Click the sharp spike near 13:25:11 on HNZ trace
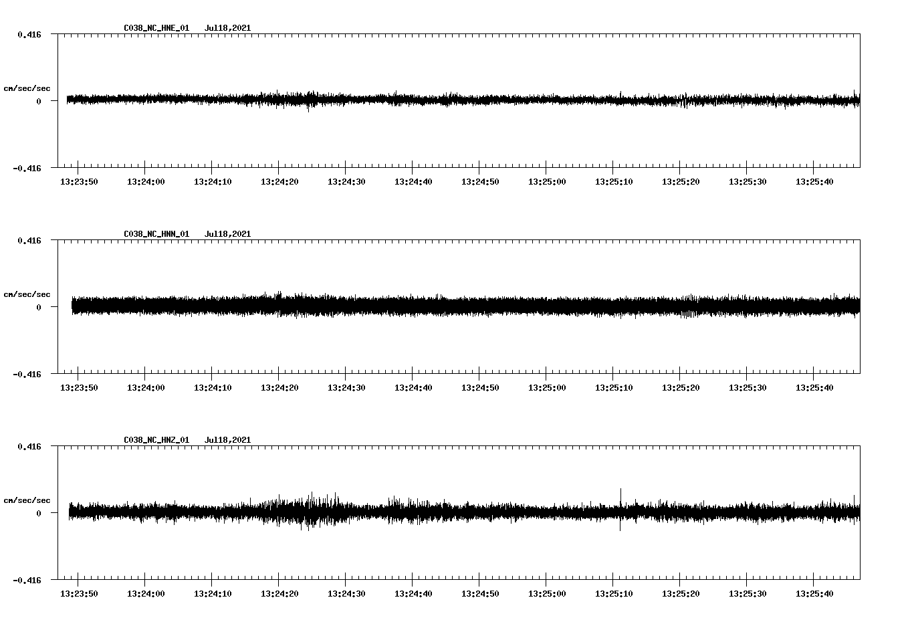Image resolution: width=908 pixels, height=618 pixels. [620, 509]
